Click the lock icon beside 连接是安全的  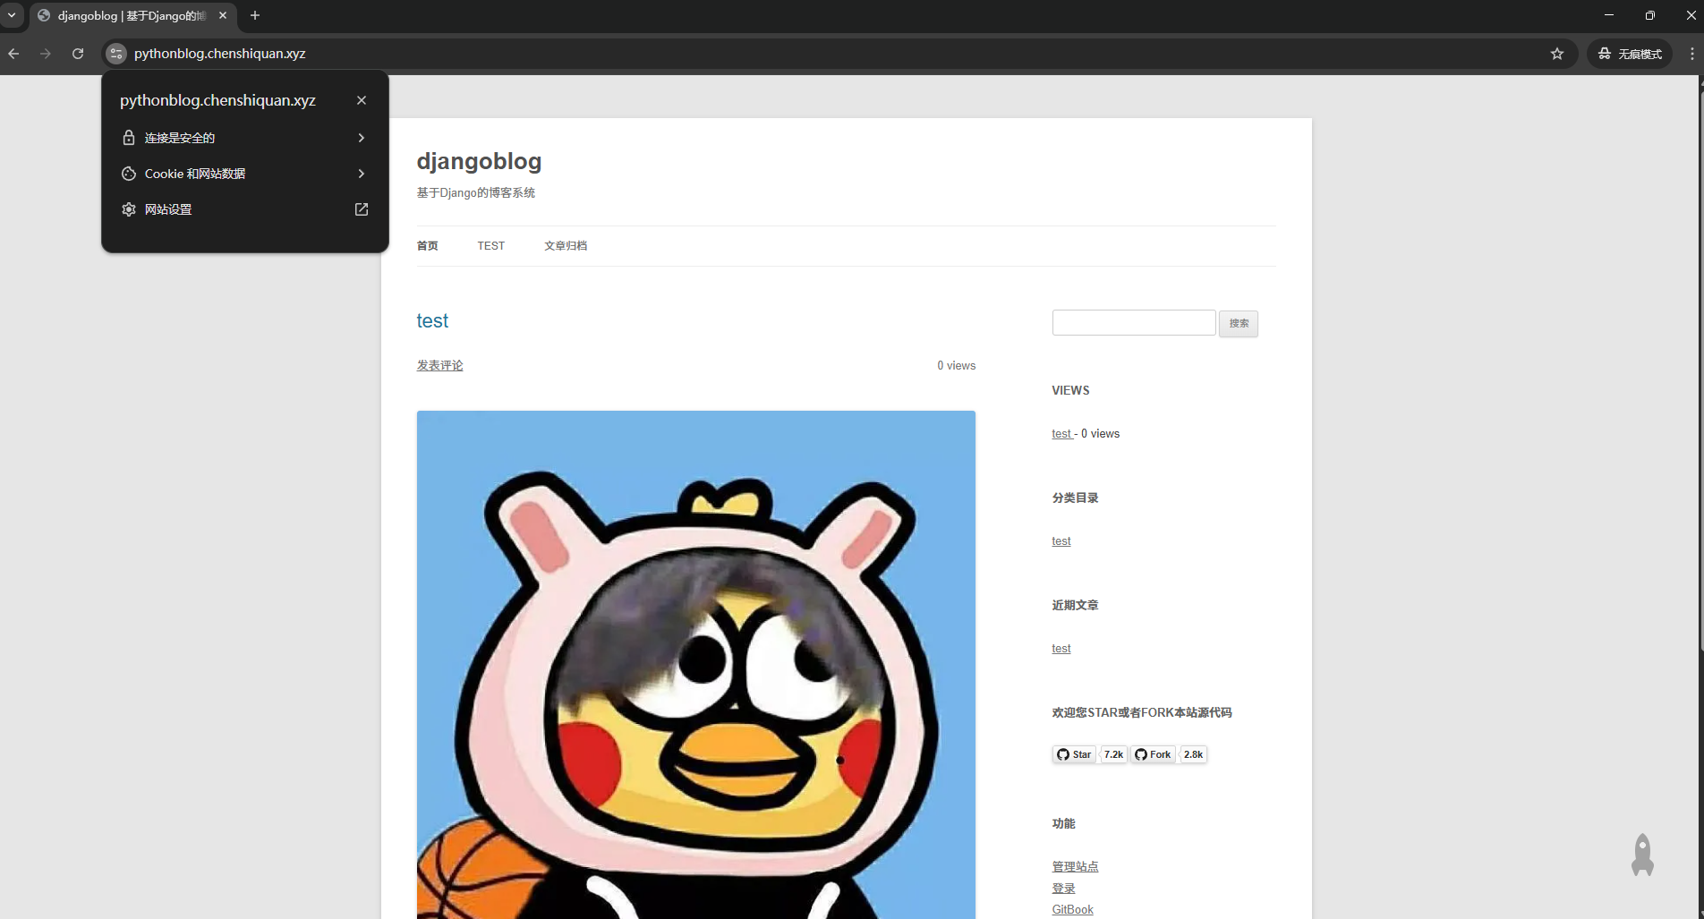click(x=129, y=138)
